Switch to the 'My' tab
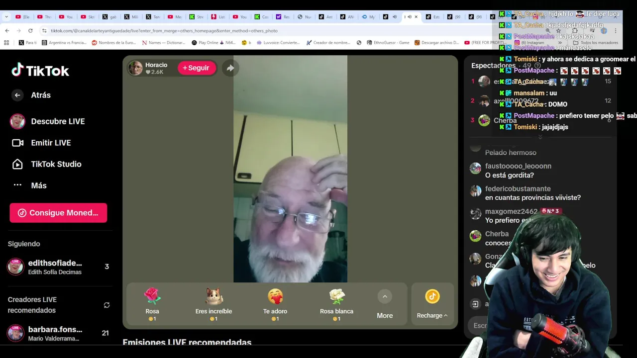The width and height of the screenshot is (637, 358). point(368,17)
